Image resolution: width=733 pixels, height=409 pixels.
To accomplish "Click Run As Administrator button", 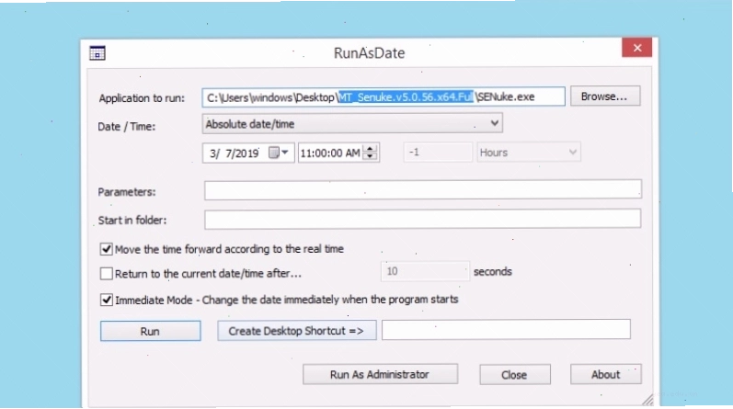I will click(x=380, y=374).
